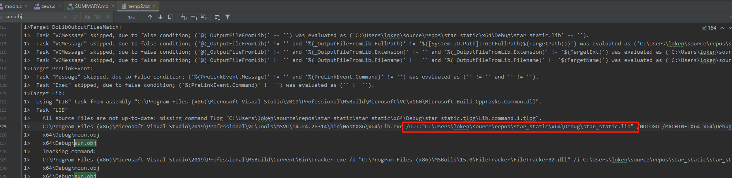Image resolution: width=732 pixels, height=178 pixels.
Task: Toggle whole Words (W) search option
Action: click(x=98, y=17)
